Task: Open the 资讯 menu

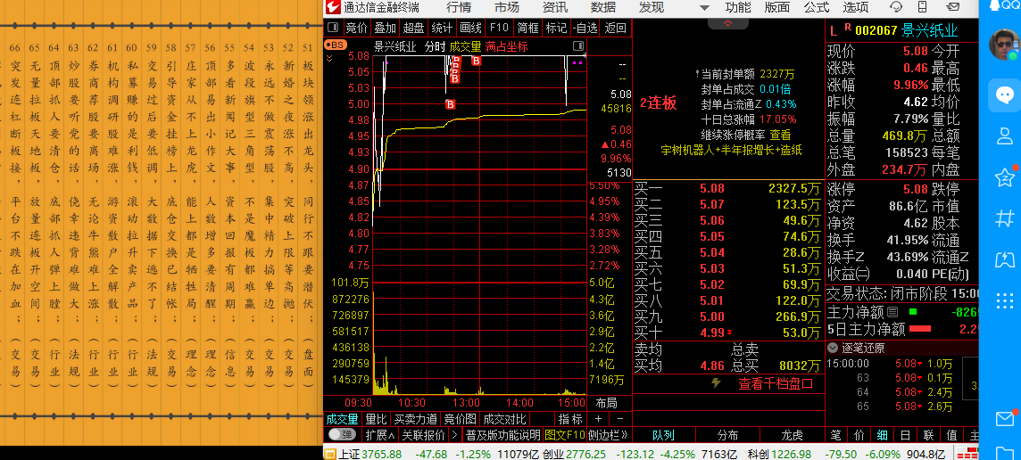Action: (x=555, y=8)
